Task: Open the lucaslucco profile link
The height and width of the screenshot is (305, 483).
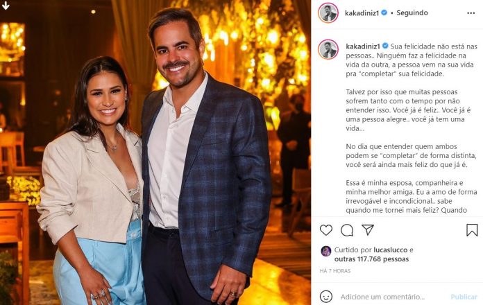Action: point(391,250)
